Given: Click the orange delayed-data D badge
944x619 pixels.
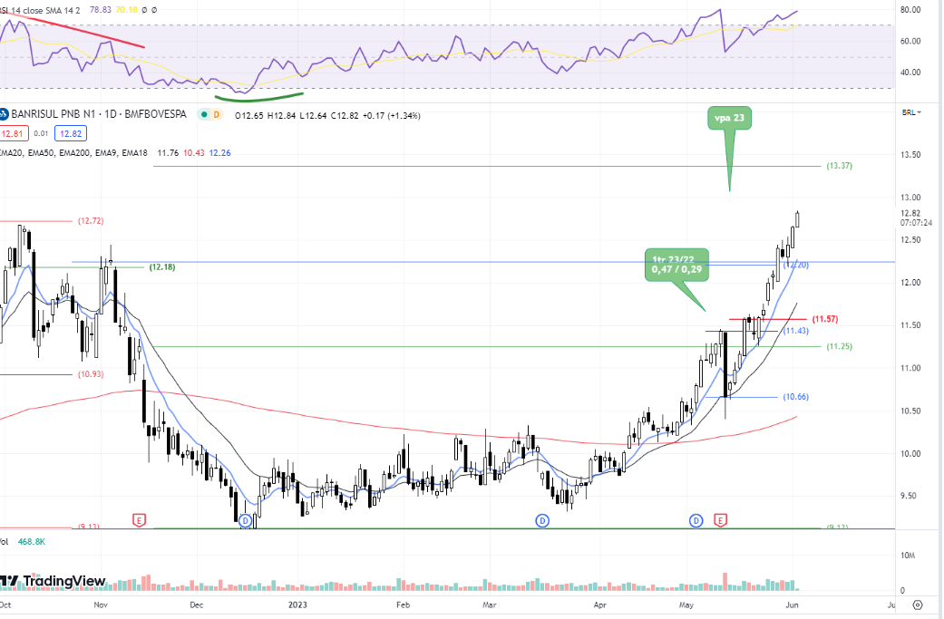Looking at the screenshot, I should 216,114.
